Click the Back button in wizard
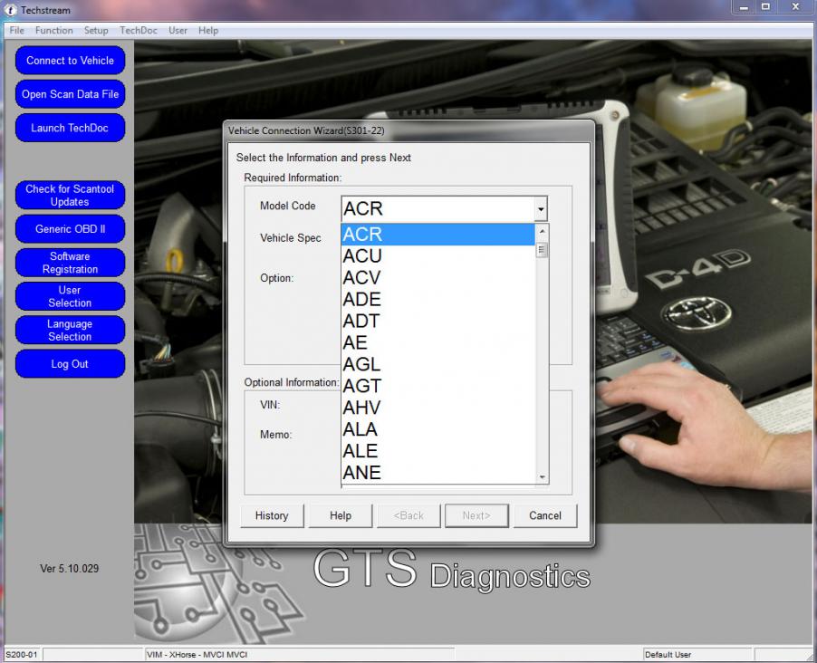 point(408,515)
